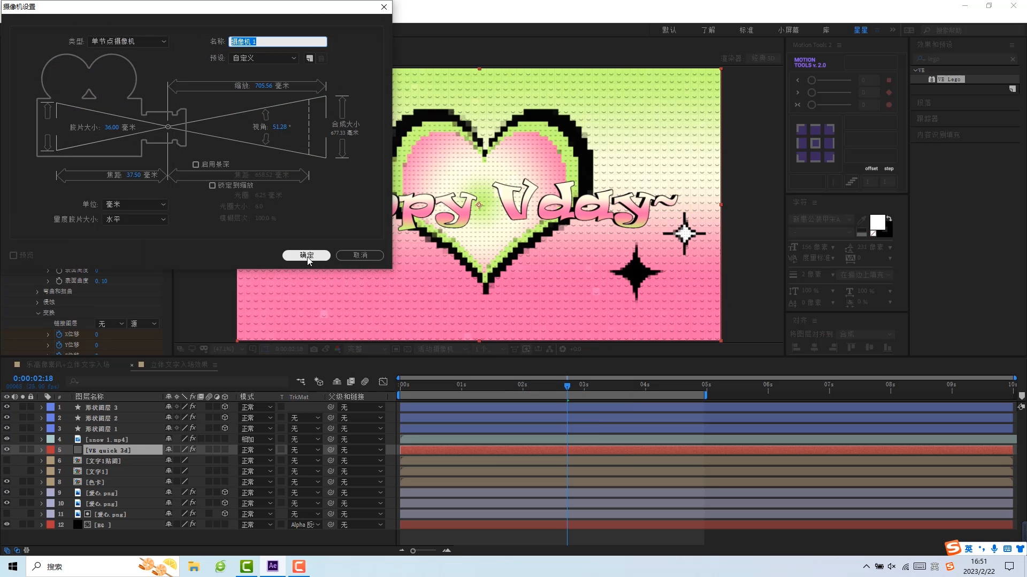
Task: Click the timeline zoom slider handle
Action: tap(413, 551)
